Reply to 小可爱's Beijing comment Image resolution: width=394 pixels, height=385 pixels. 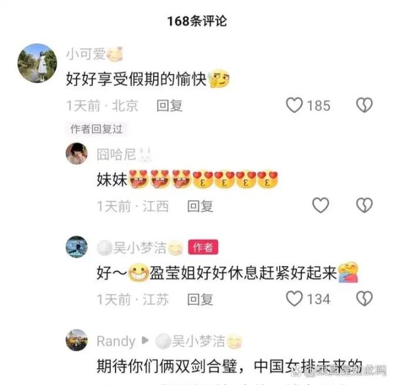[169, 105]
